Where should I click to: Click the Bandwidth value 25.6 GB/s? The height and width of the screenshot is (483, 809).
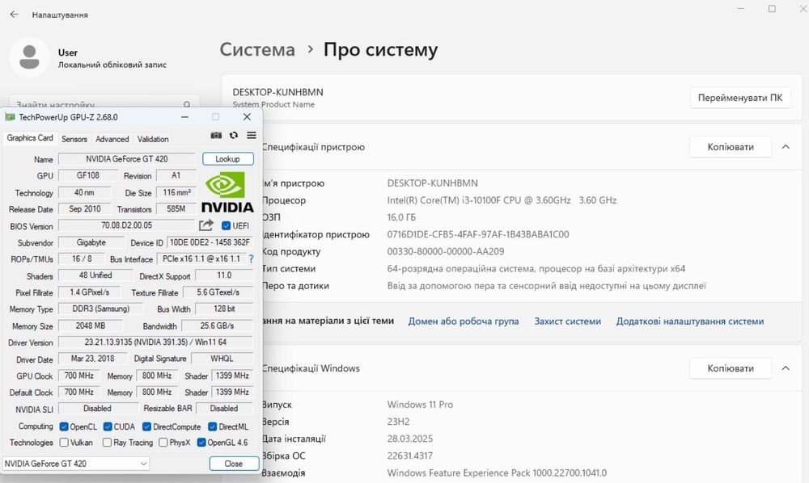click(x=217, y=325)
